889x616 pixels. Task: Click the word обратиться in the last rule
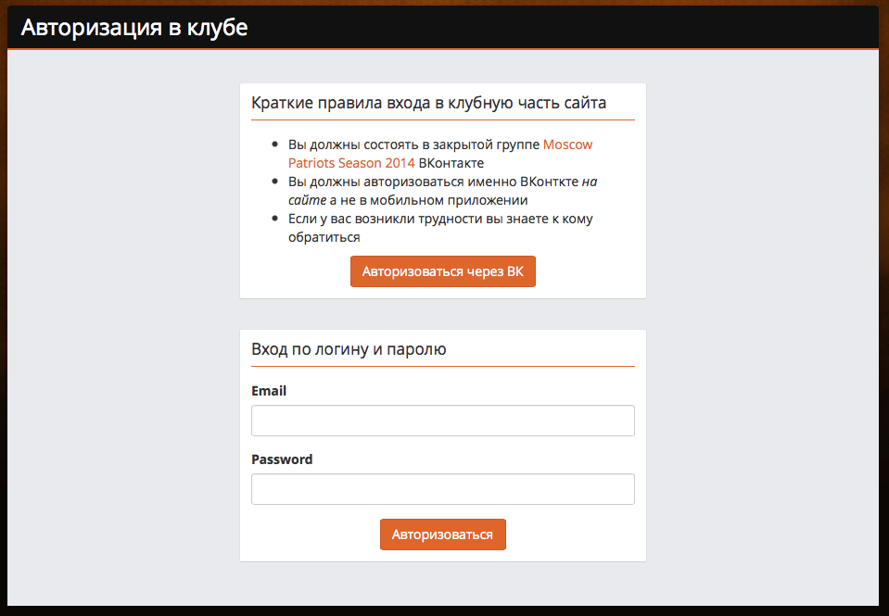(x=324, y=237)
